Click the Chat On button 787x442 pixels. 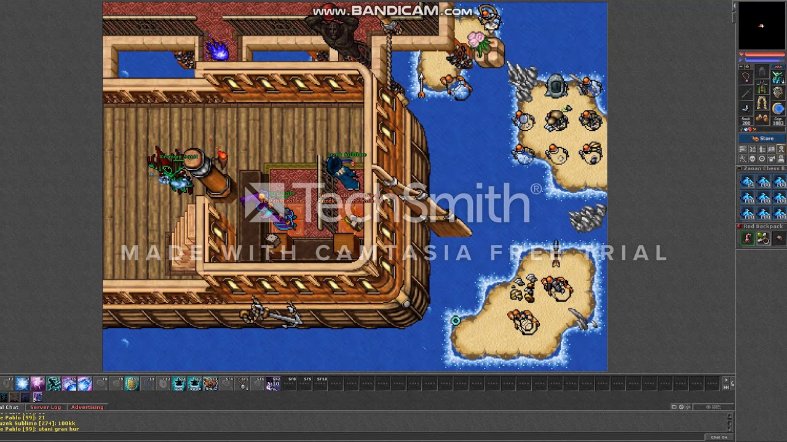click(719, 437)
